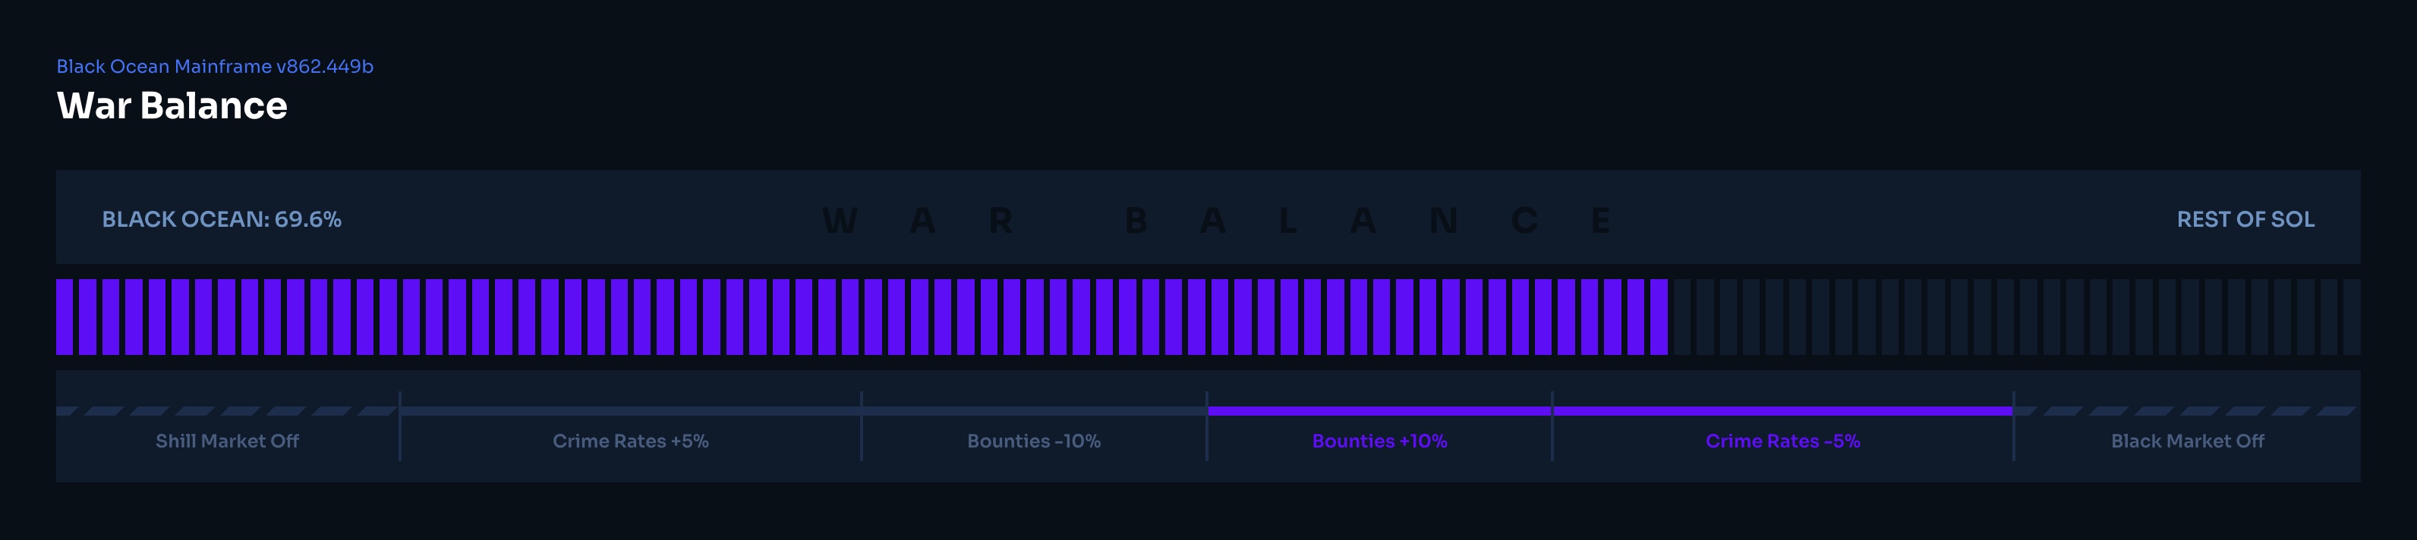This screenshot has height=540, width=2417.
Task: Click the faded W A R B A L A N C E watermark
Action: (x=1215, y=221)
